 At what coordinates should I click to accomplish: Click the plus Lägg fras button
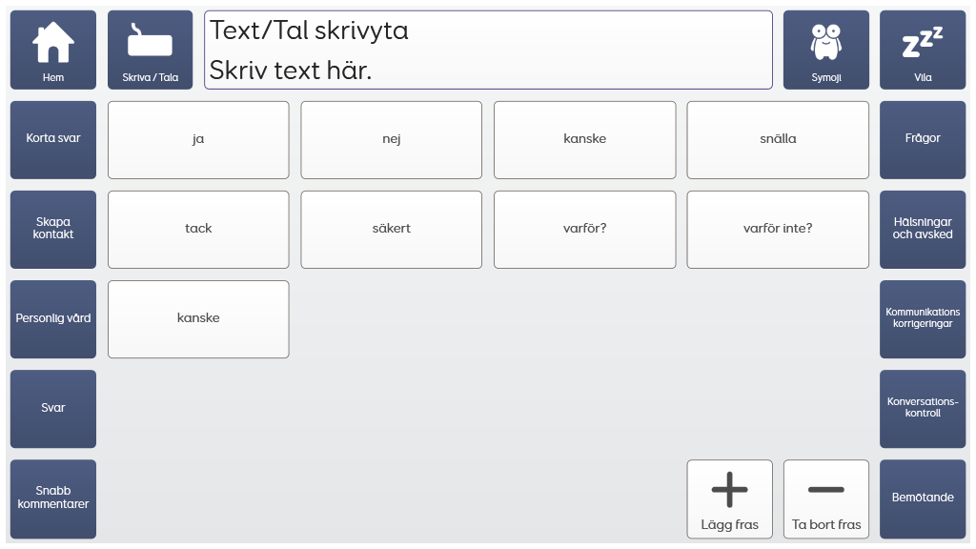pyautogui.click(x=729, y=499)
